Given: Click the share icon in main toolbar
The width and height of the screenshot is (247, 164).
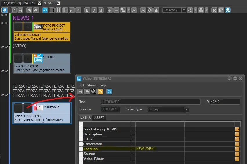Looking at the screenshot, I should [190, 10].
